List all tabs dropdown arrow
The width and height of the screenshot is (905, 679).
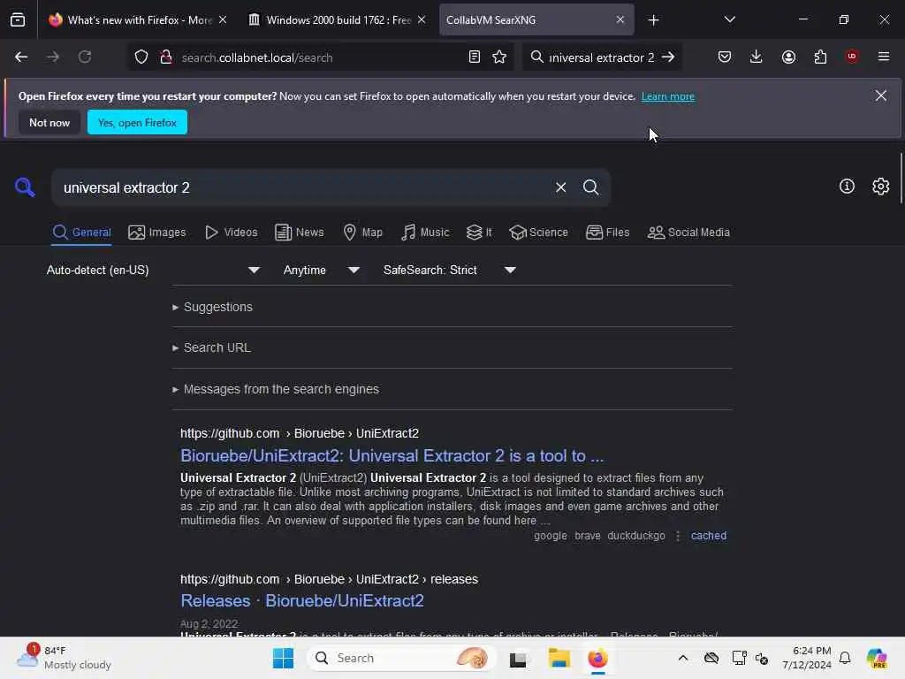pyautogui.click(x=729, y=19)
